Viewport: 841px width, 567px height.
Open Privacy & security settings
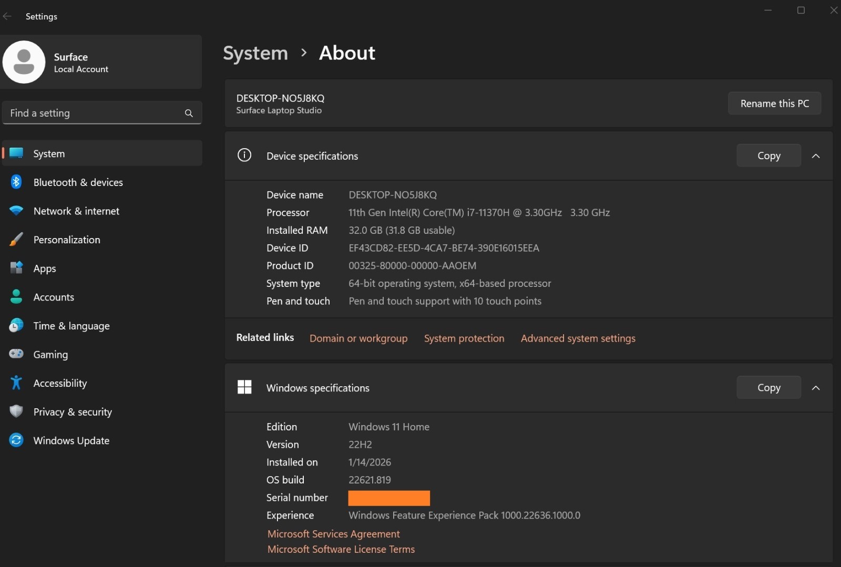[102, 411]
